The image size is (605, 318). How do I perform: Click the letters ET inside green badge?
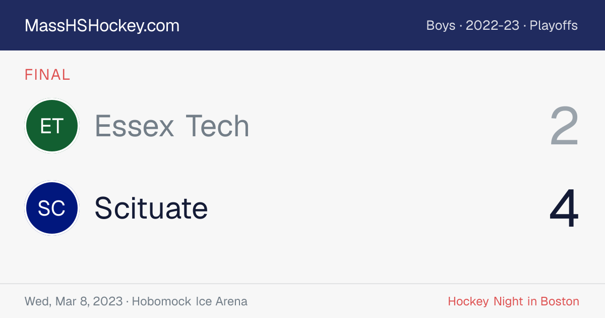[52, 126]
